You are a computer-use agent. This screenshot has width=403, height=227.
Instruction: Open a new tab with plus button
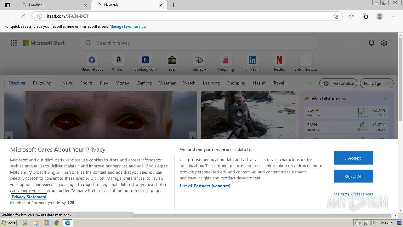(173, 5)
